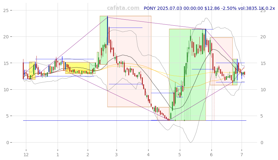
Task: Click the right y-axis label 10
Action: tap(263, 90)
